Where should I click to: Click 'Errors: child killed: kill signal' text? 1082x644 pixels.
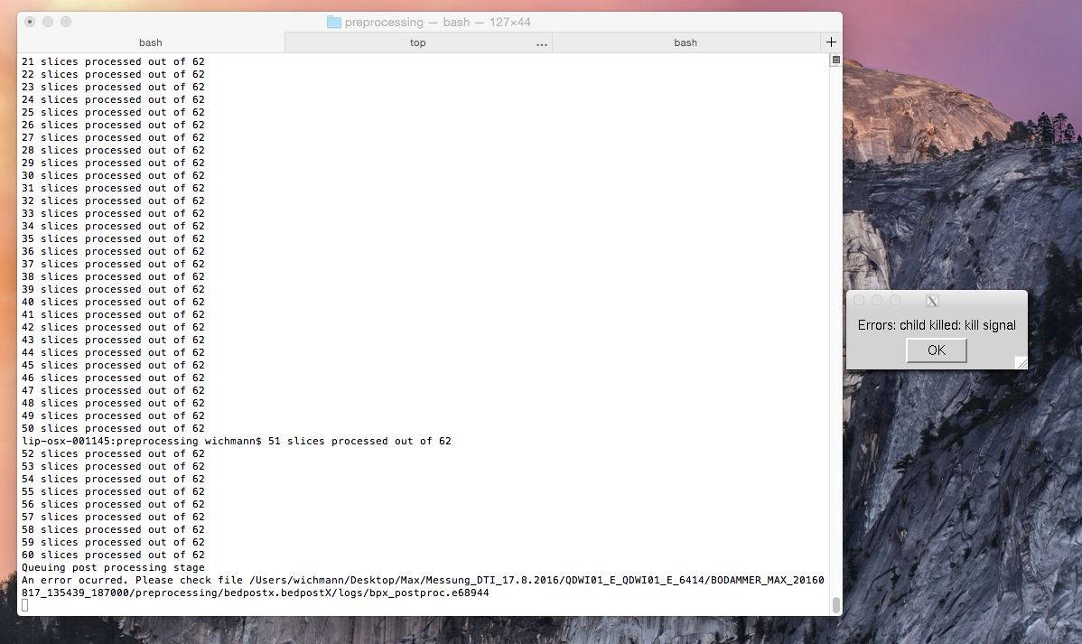tap(937, 325)
